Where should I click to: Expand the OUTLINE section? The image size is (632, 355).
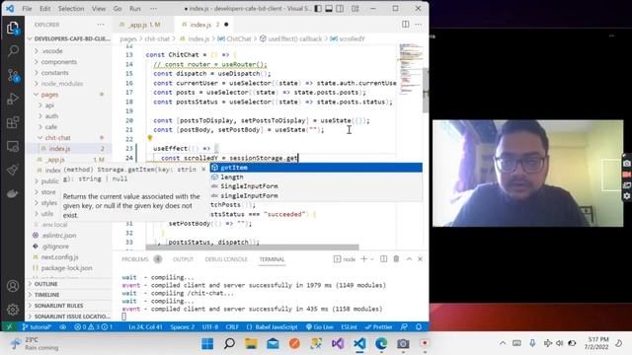pos(46,284)
